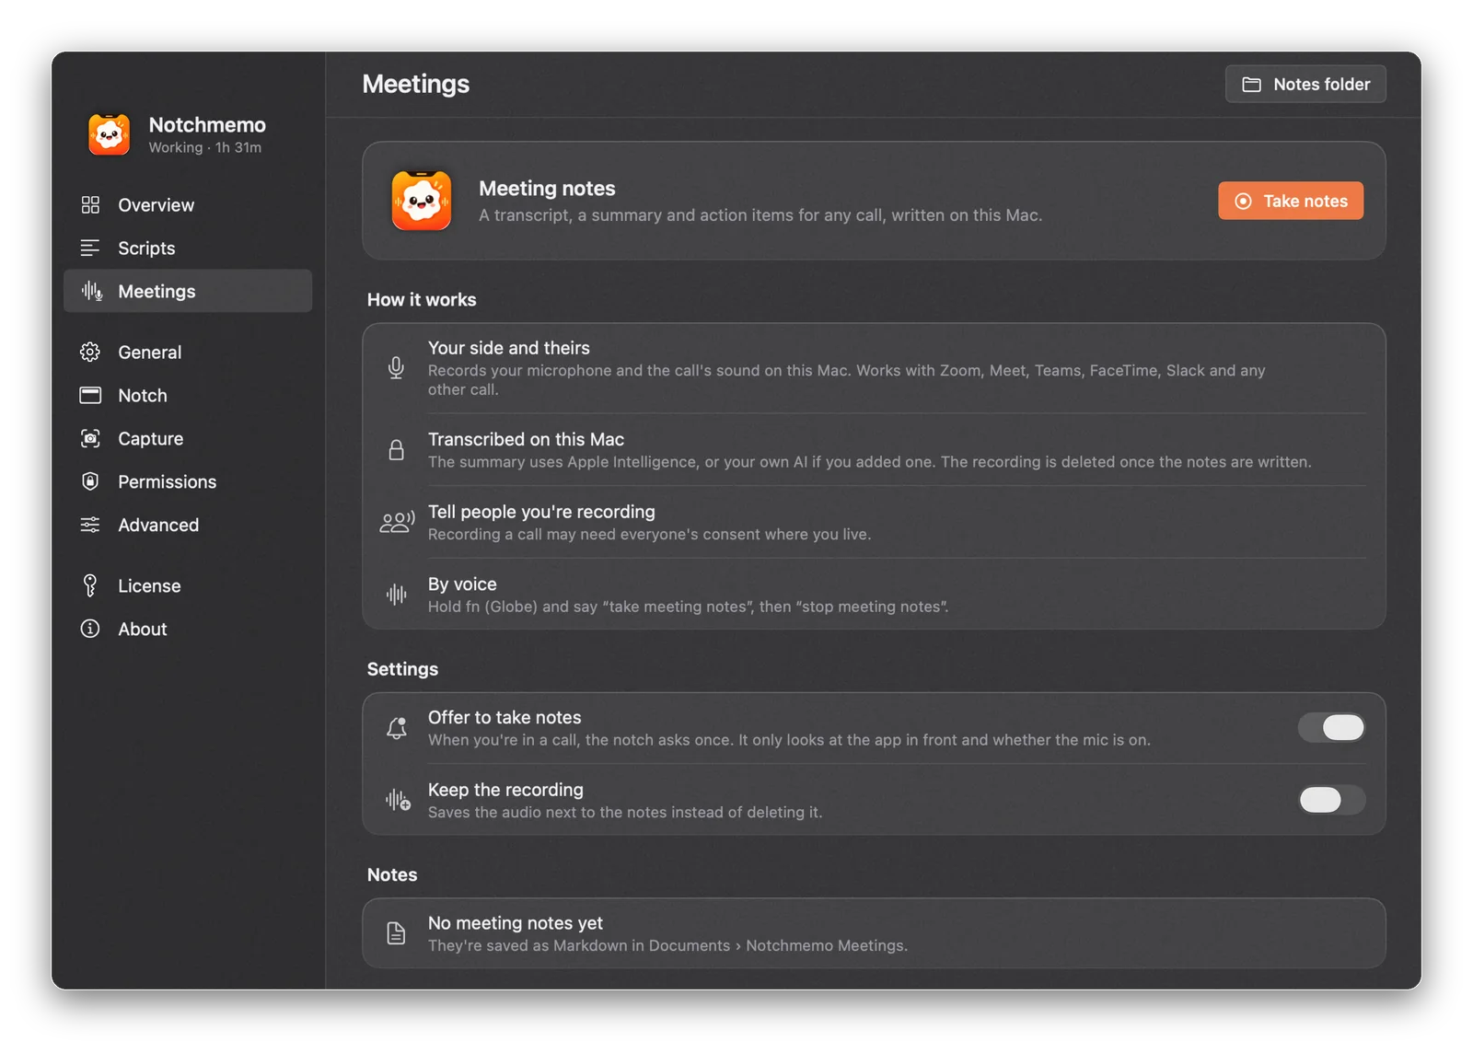Viewport: 1473px width, 1041px height.
Task: Click the record circle icon in Take notes button
Action: tap(1243, 201)
